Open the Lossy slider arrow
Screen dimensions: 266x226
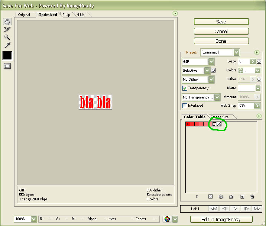[x=253, y=61]
